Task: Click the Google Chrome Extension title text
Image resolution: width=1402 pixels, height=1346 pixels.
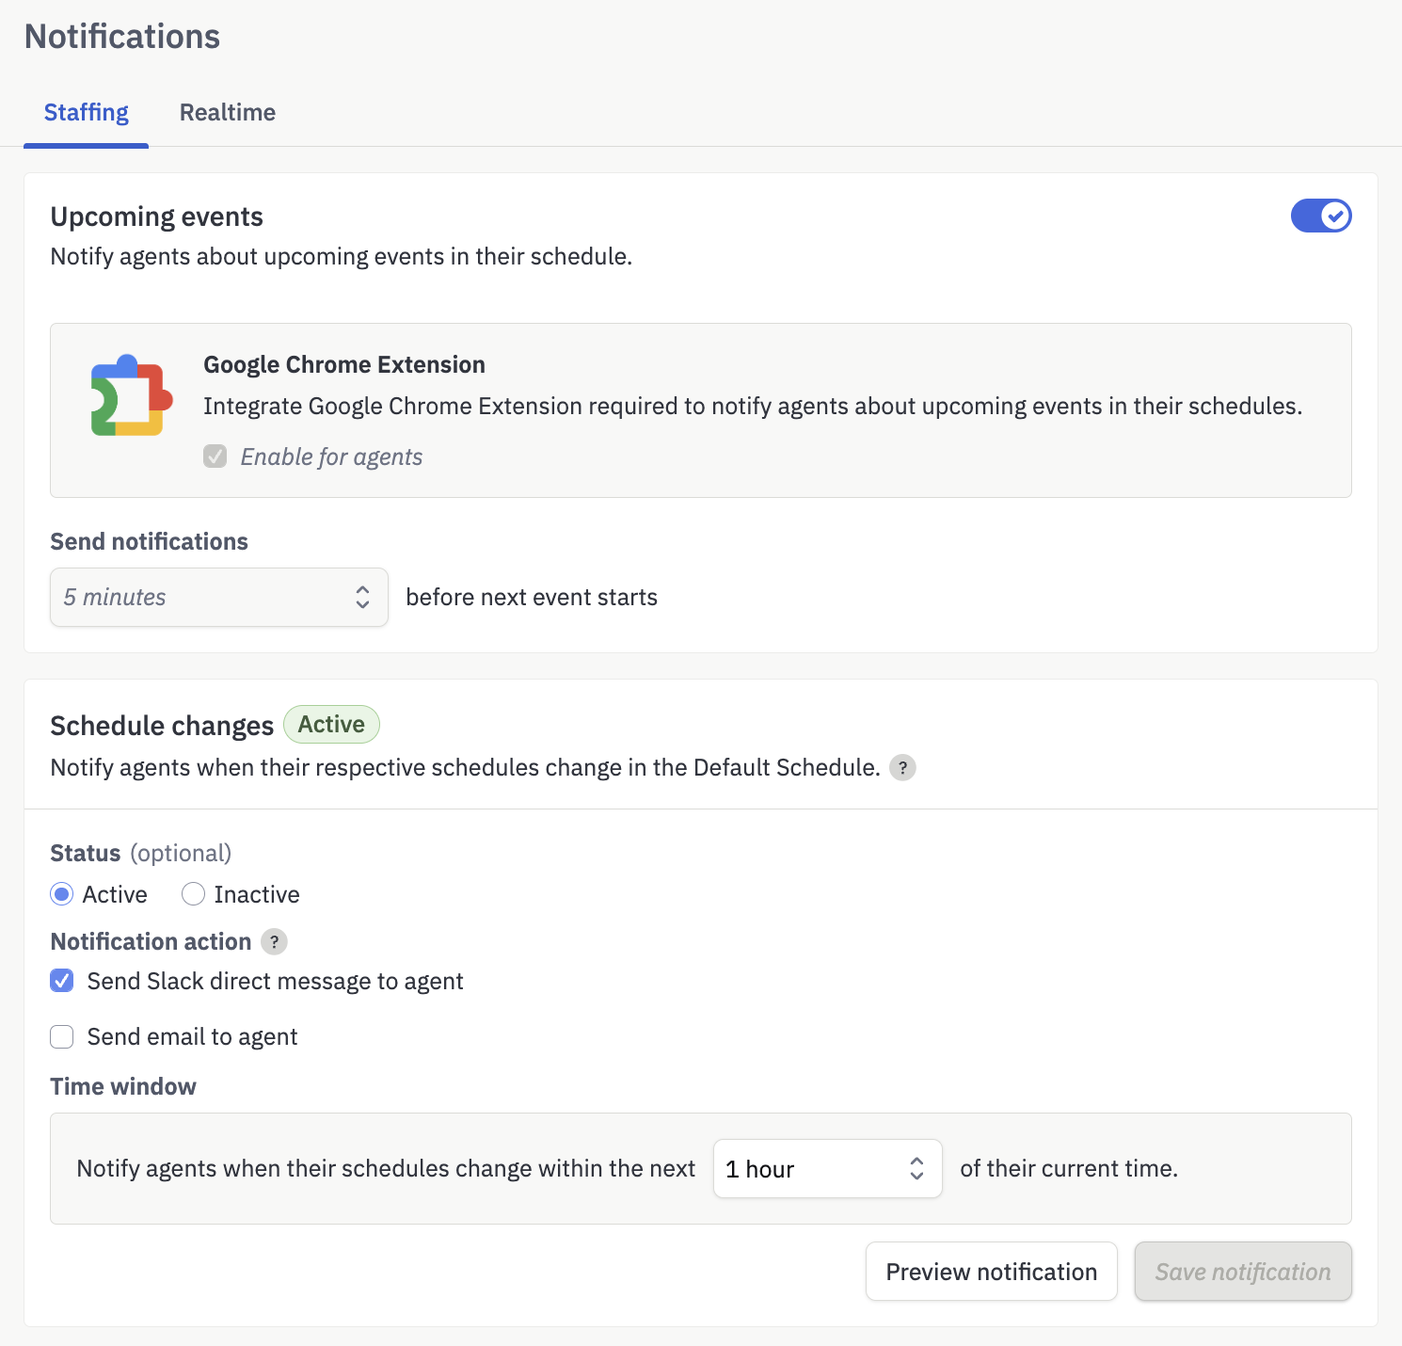Action: tap(344, 364)
